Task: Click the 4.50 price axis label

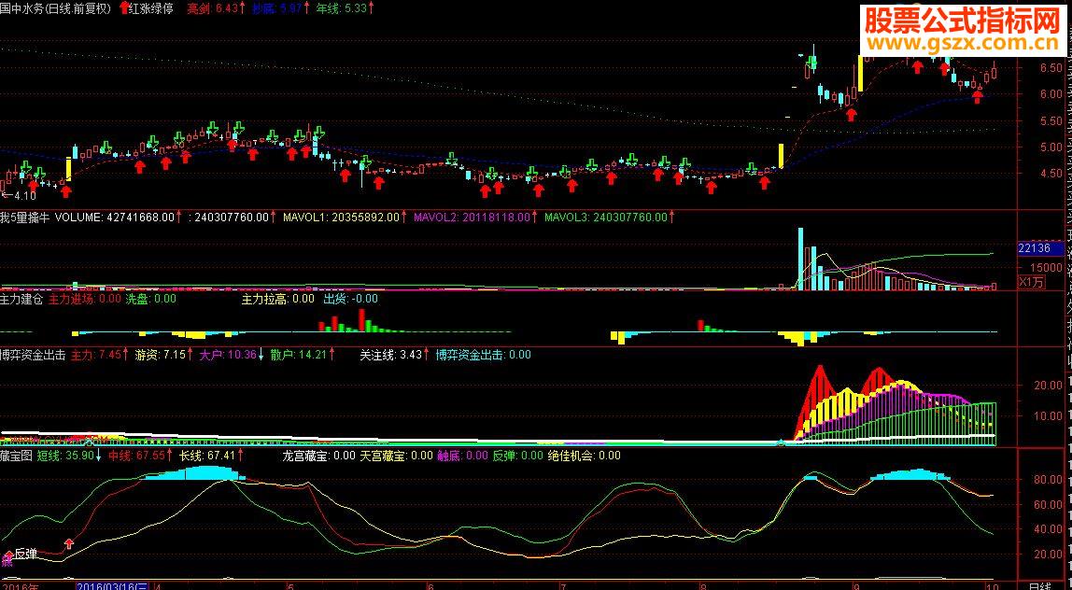Action: click(x=1051, y=174)
